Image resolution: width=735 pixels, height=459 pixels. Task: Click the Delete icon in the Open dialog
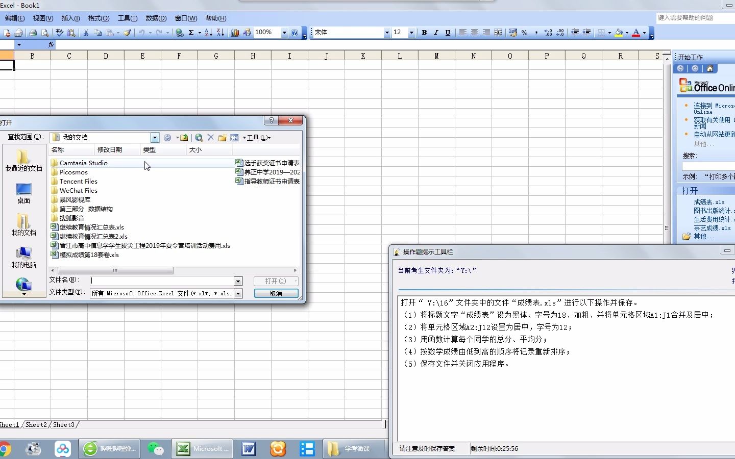[210, 137]
